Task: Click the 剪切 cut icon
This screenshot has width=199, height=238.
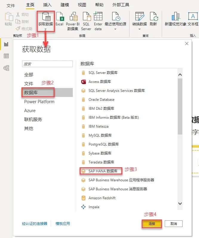Action: coord(18,14)
